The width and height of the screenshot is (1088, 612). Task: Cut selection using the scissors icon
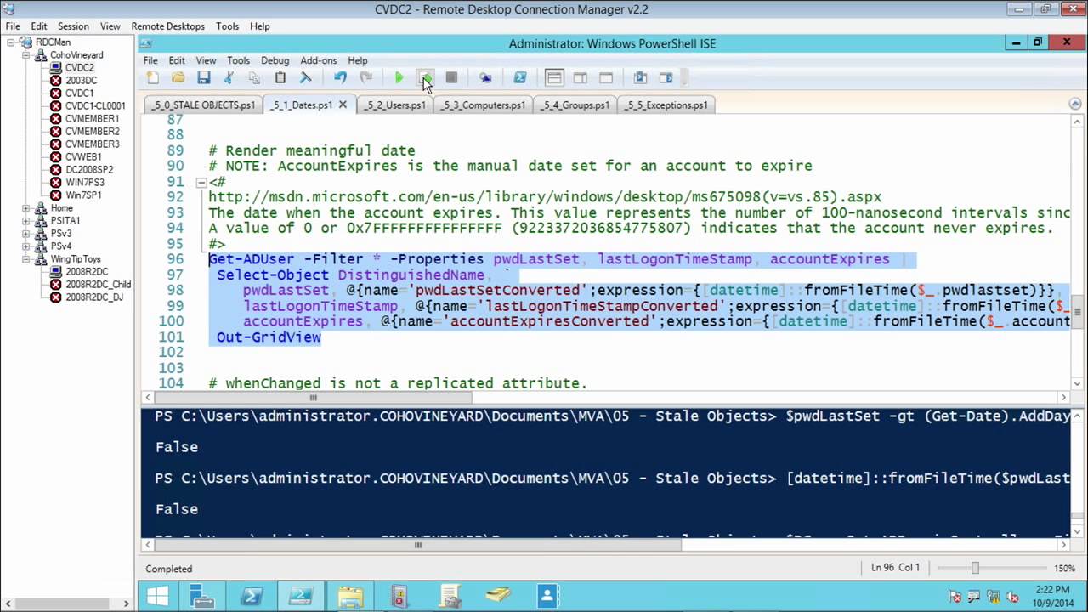(x=229, y=78)
